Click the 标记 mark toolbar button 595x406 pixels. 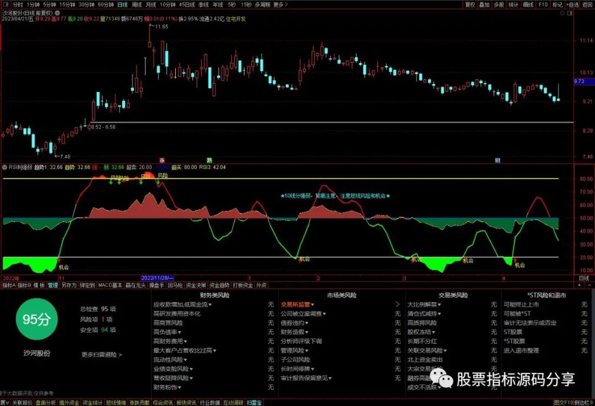[x=558, y=4]
